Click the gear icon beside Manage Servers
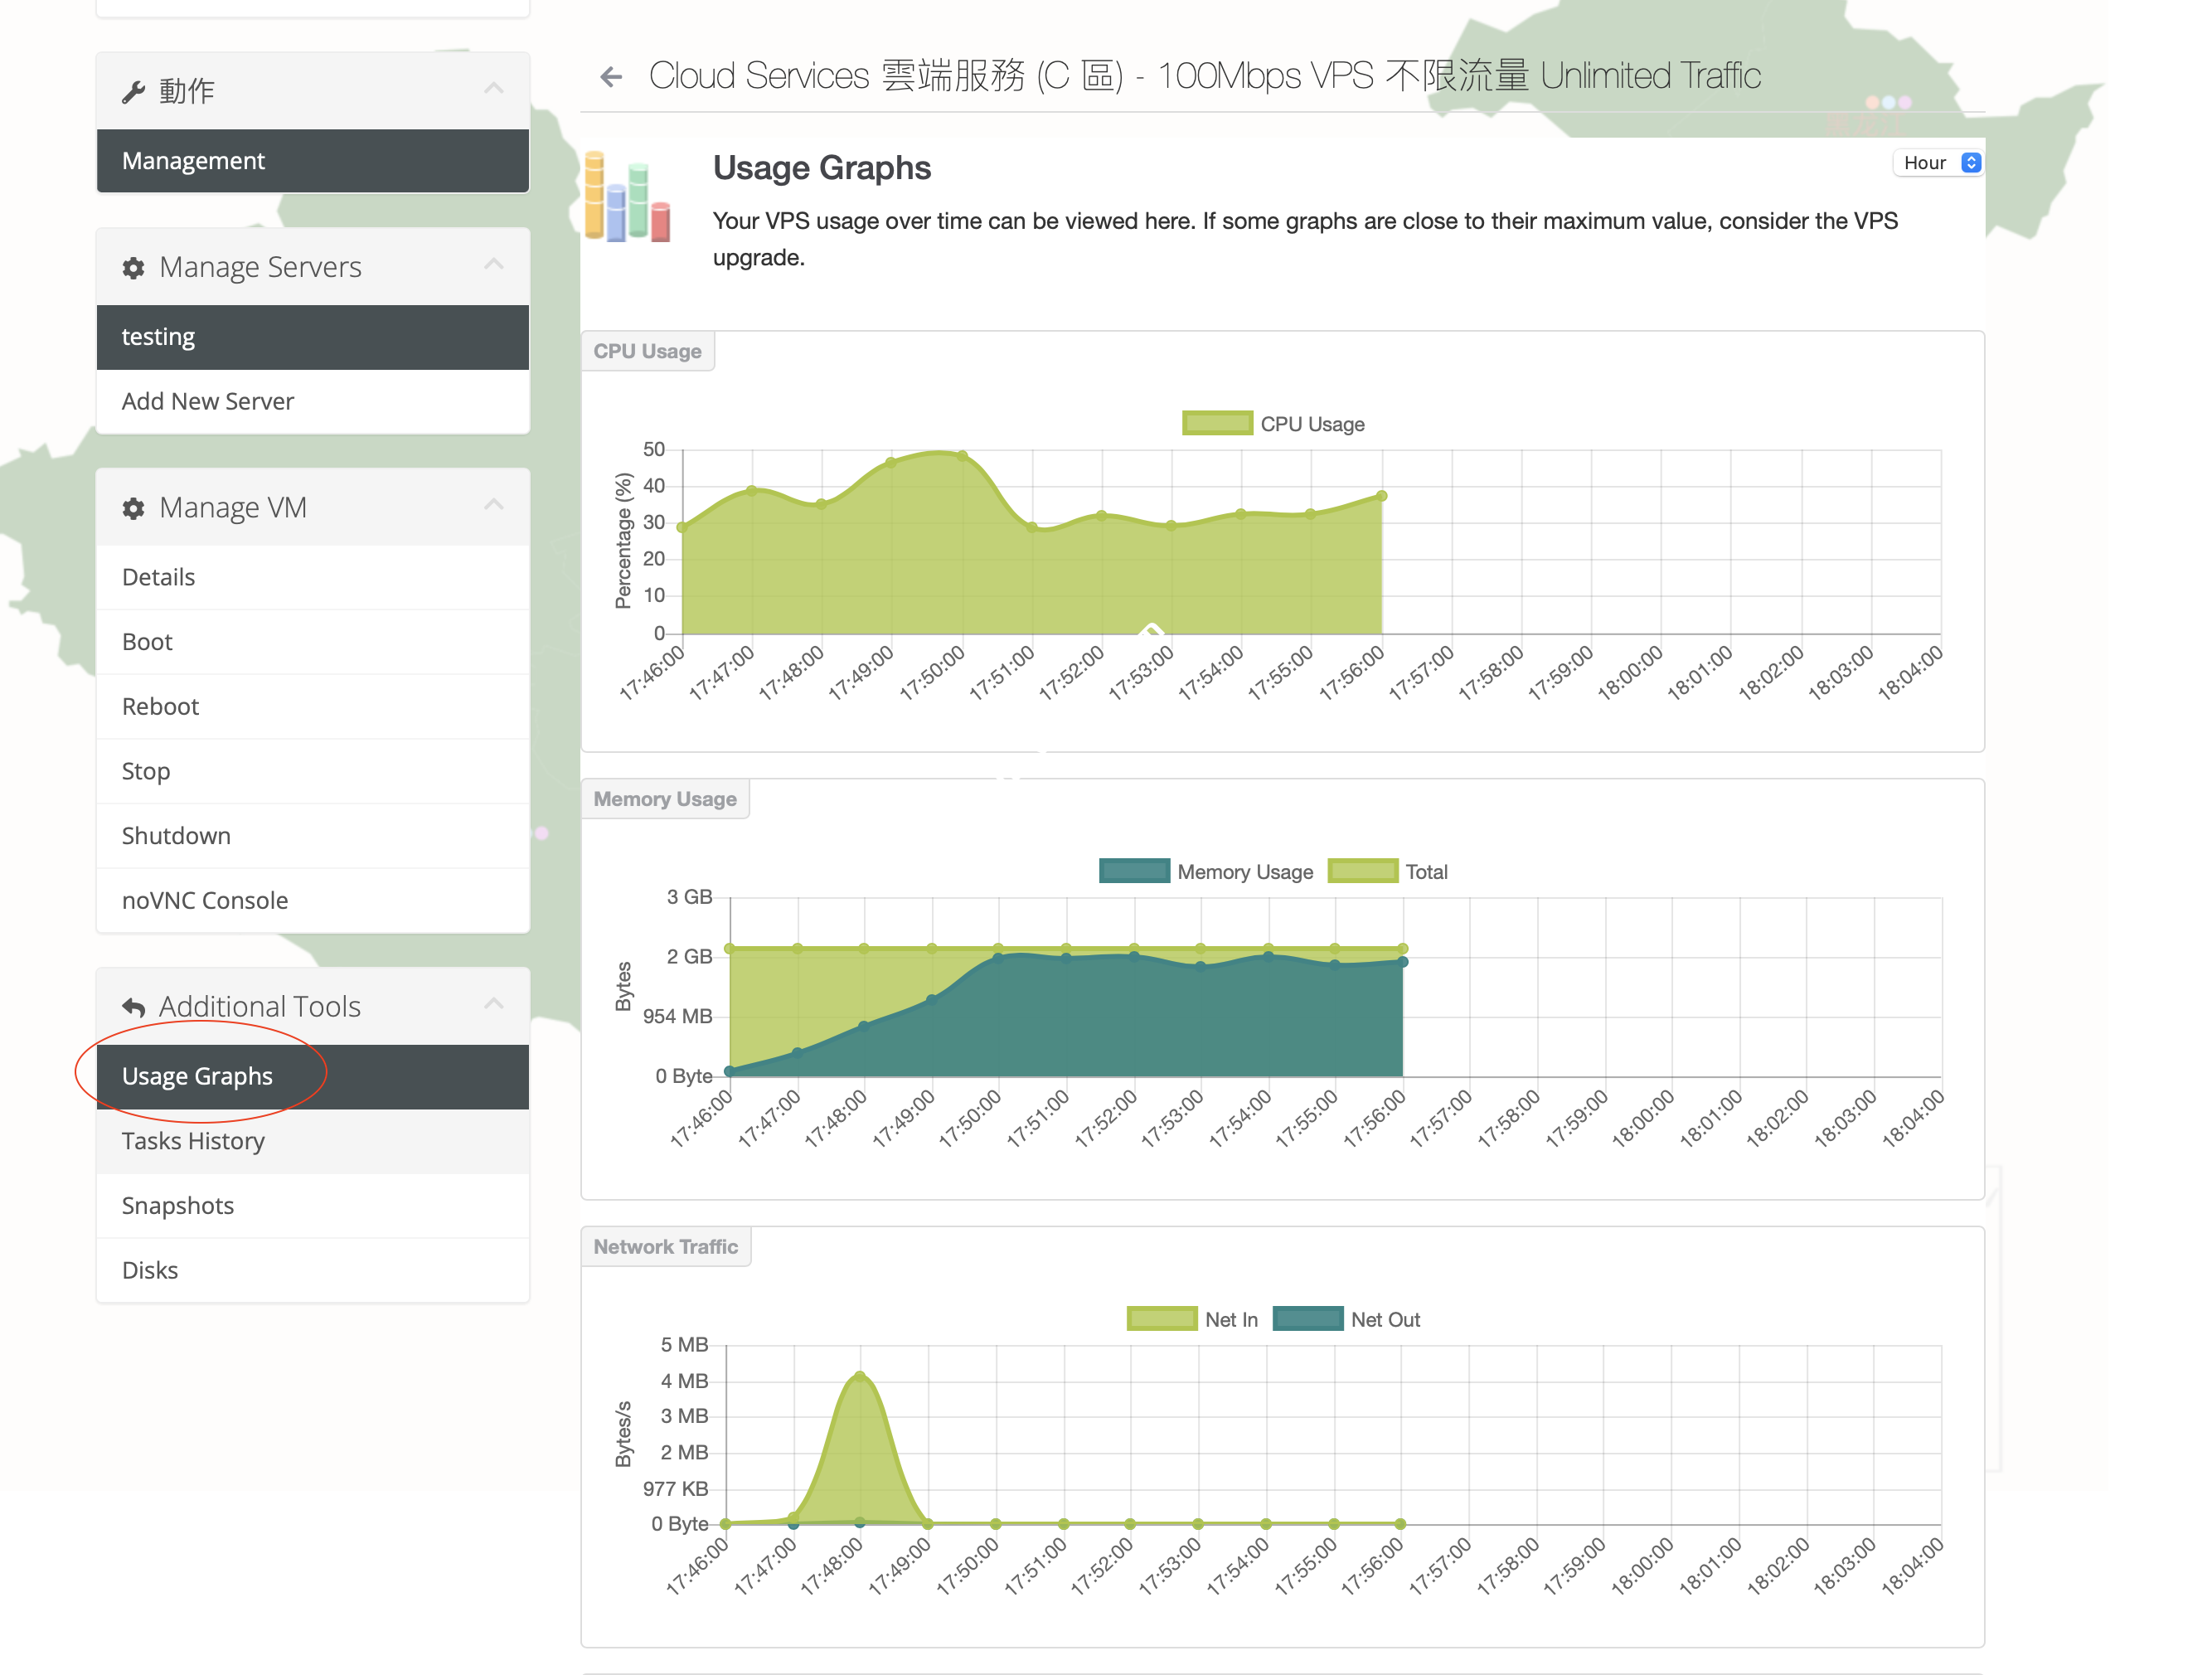The image size is (2212, 1675). 133,267
